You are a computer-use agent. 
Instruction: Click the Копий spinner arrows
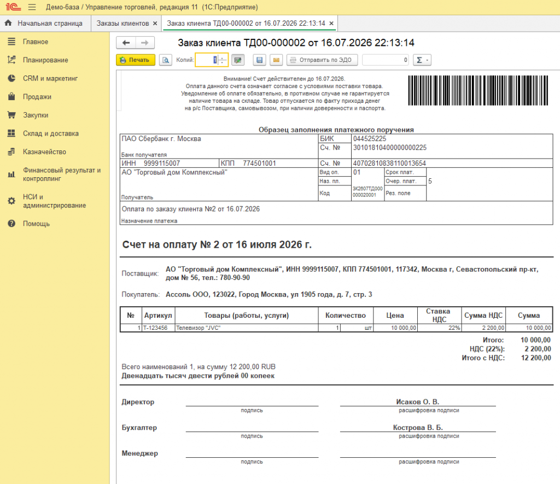[x=222, y=60]
